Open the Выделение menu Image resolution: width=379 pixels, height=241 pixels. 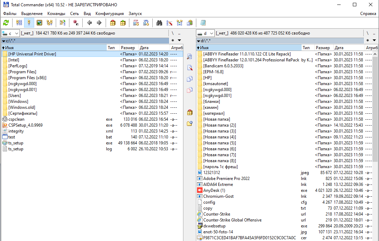pos(32,14)
